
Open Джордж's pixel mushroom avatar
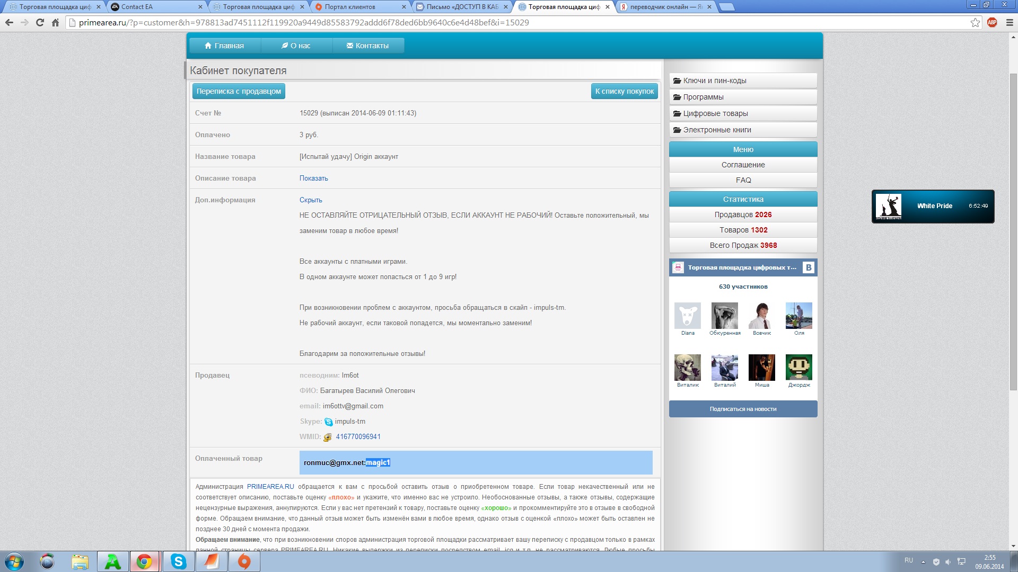(x=799, y=368)
